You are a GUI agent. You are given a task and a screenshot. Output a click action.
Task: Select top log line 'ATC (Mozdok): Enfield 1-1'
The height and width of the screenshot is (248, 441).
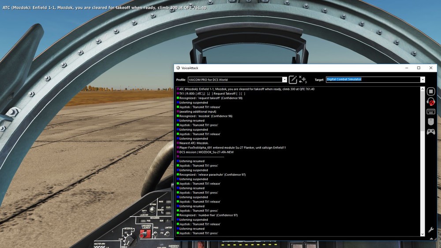246,89
